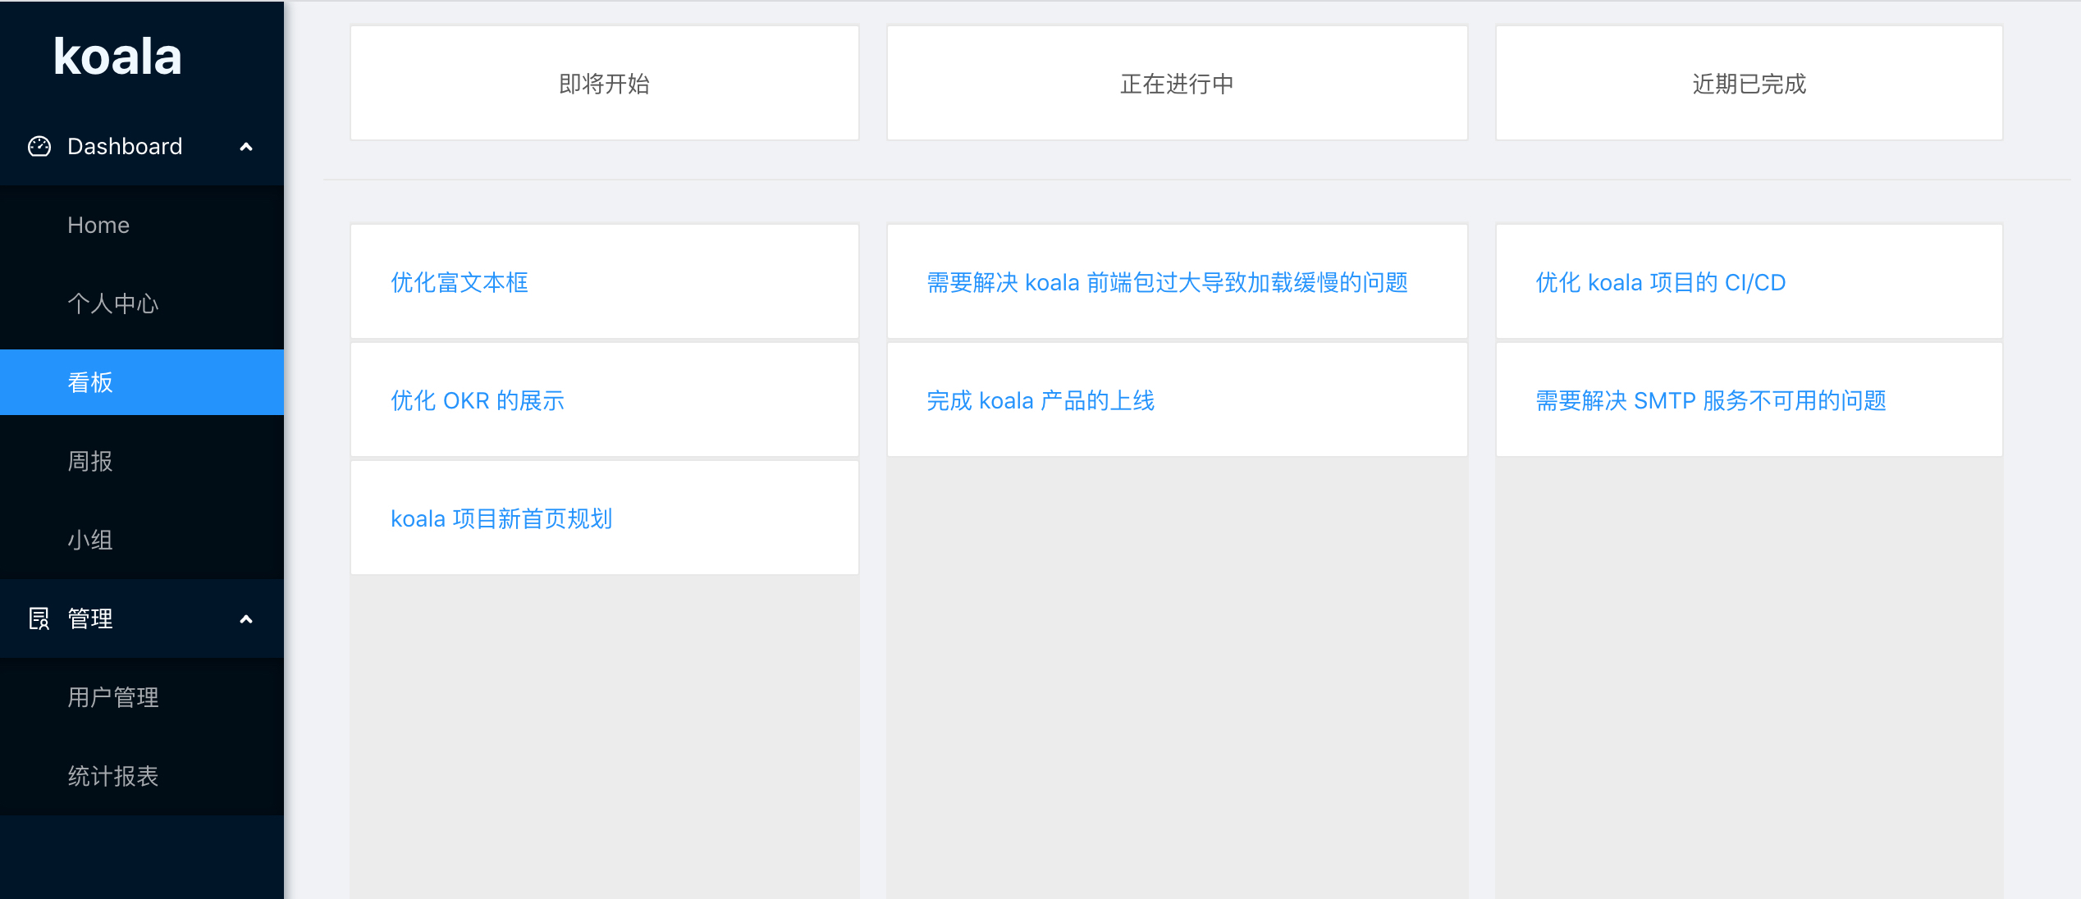Select 正在进行中 column tab

coord(1174,84)
